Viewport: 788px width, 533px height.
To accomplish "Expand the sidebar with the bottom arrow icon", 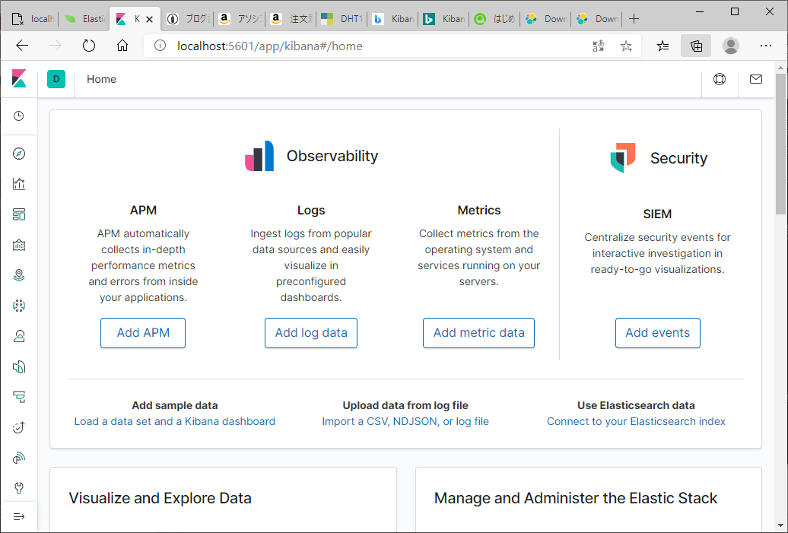I will (18, 516).
